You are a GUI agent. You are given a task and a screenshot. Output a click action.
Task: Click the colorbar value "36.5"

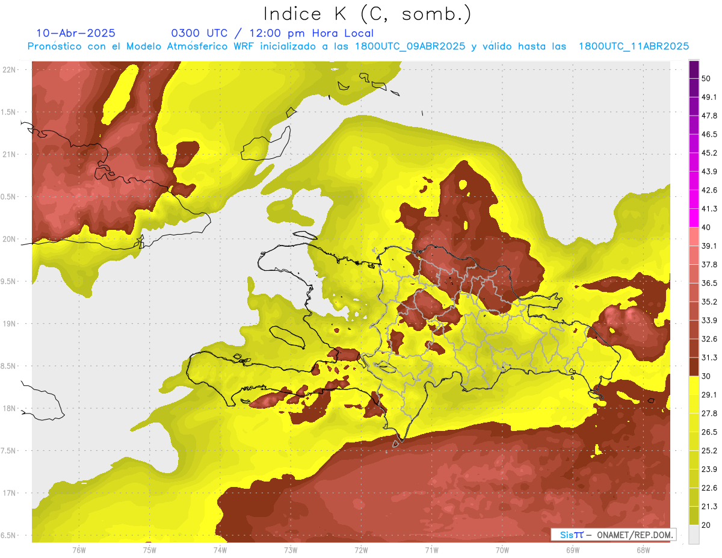pos(709,283)
